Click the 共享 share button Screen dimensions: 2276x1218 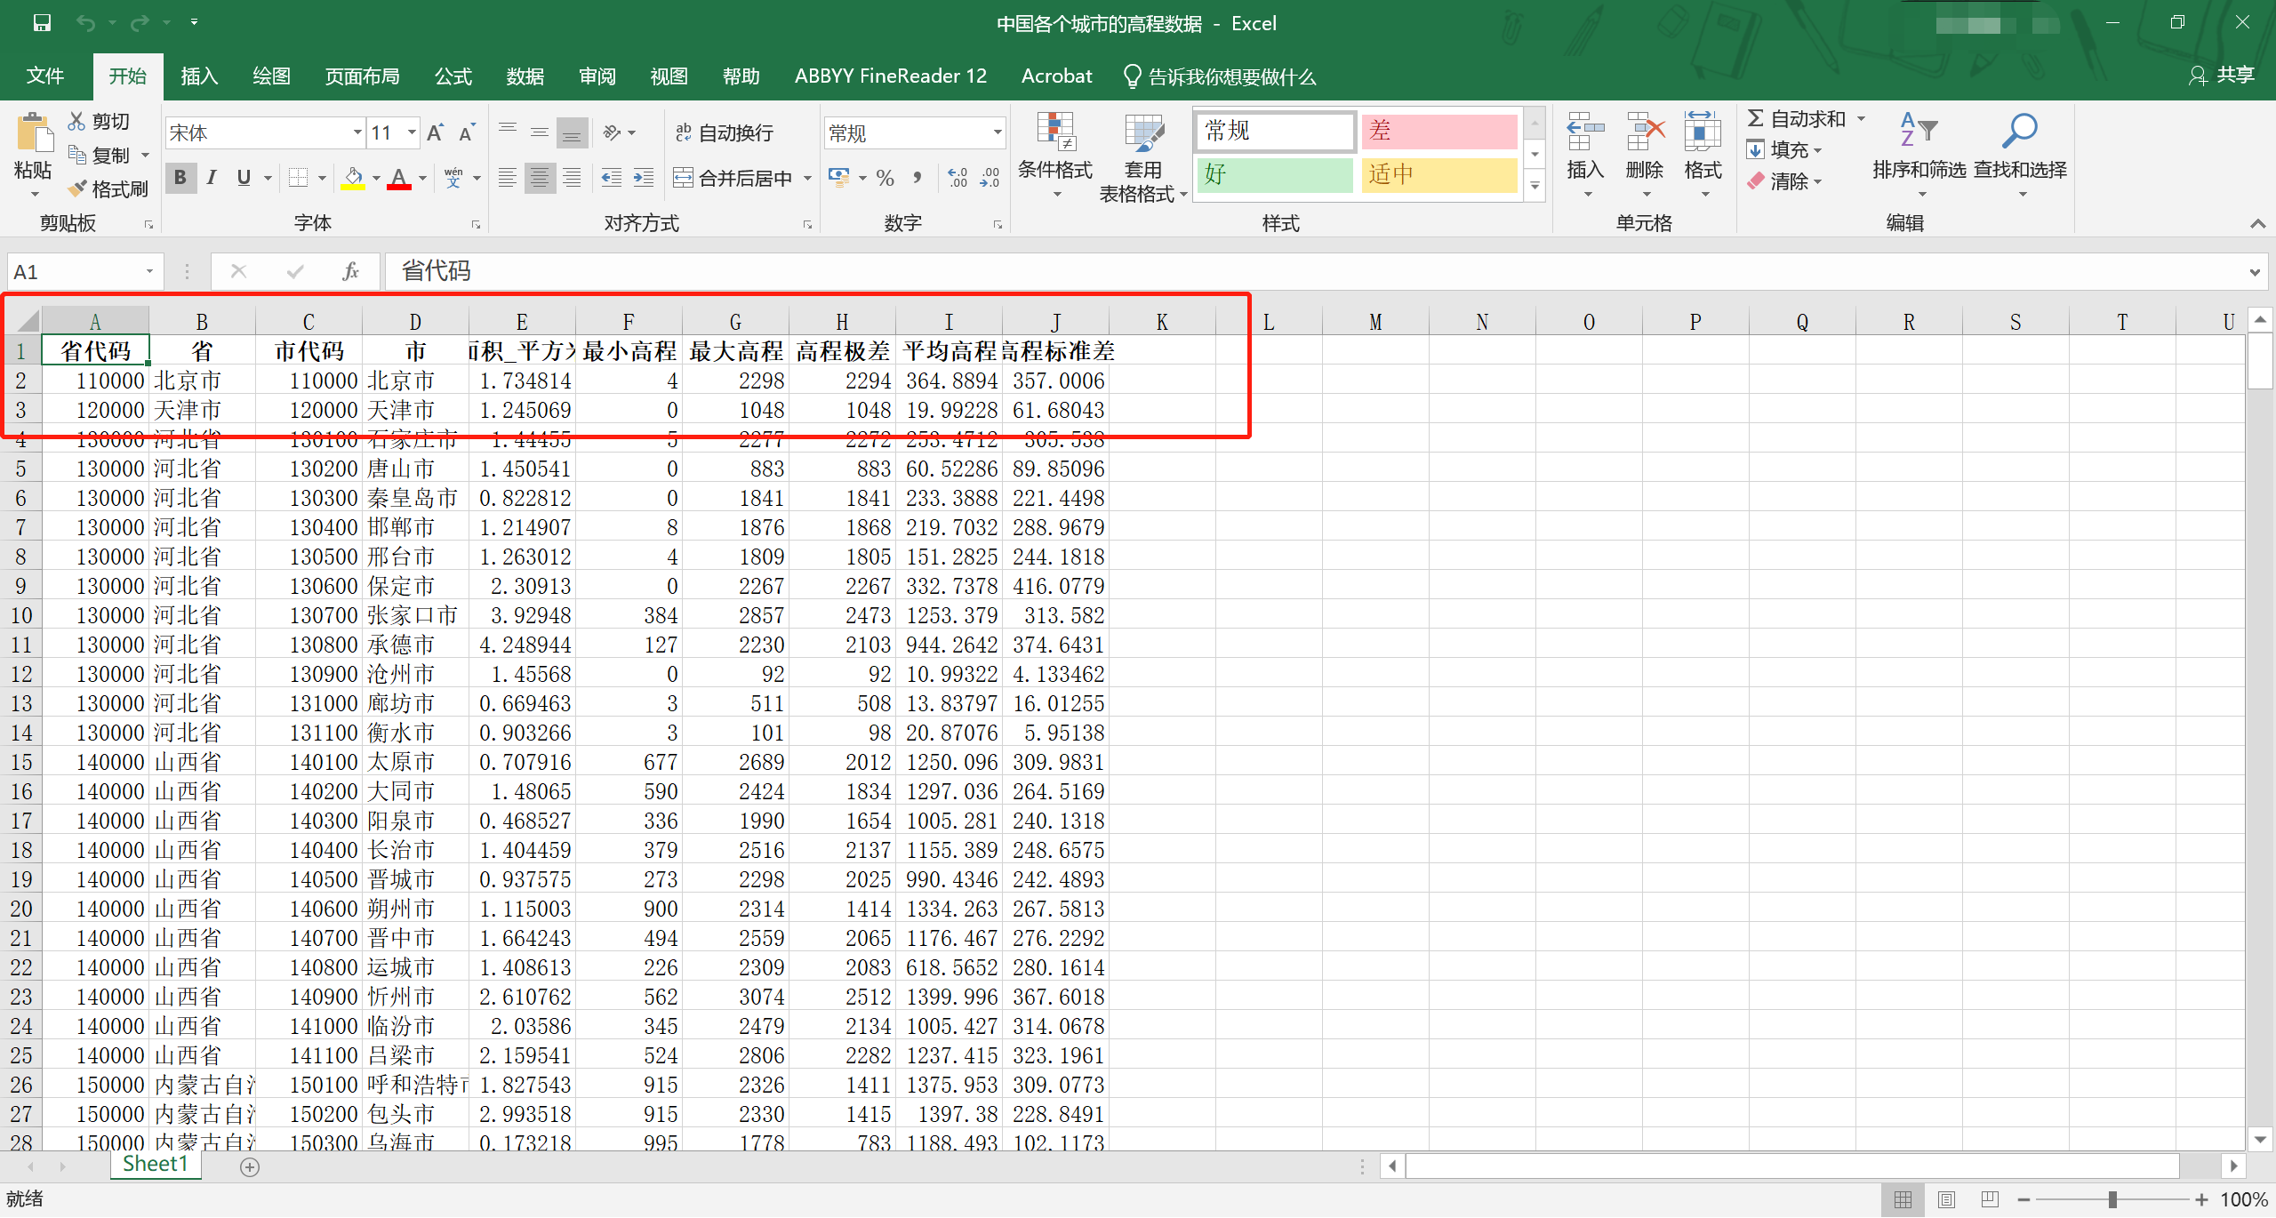(x=2222, y=76)
